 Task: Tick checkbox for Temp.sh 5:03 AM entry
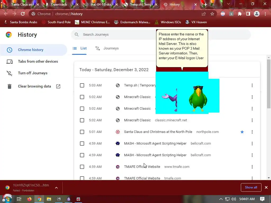pyautogui.click(x=82, y=85)
